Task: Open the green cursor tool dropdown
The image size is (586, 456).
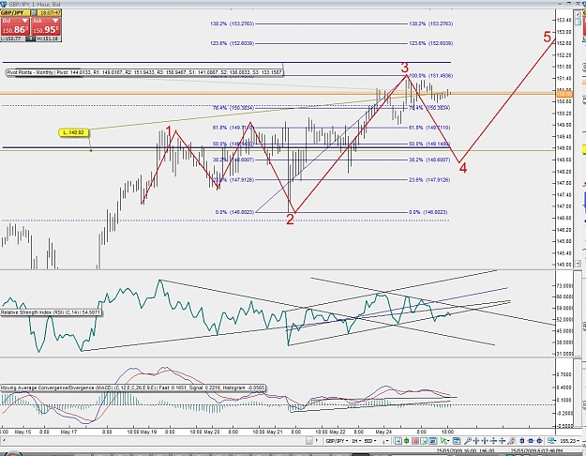Action: (444, 441)
